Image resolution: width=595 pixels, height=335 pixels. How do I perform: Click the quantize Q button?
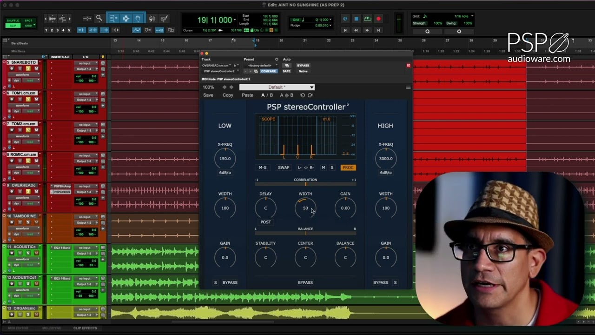click(427, 32)
